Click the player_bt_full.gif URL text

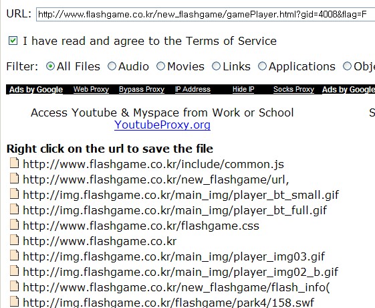175,210
